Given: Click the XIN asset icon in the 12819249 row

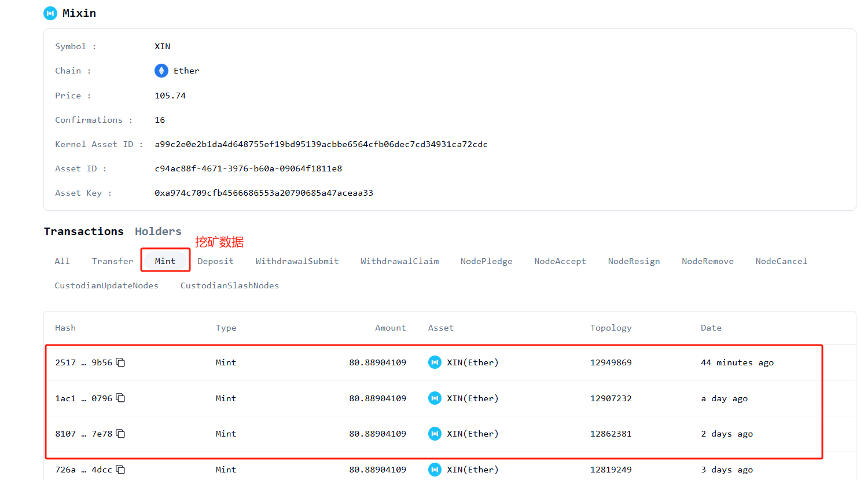Looking at the screenshot, I should (435, 470).
